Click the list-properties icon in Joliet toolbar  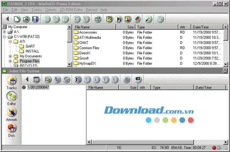pos(36,79)
